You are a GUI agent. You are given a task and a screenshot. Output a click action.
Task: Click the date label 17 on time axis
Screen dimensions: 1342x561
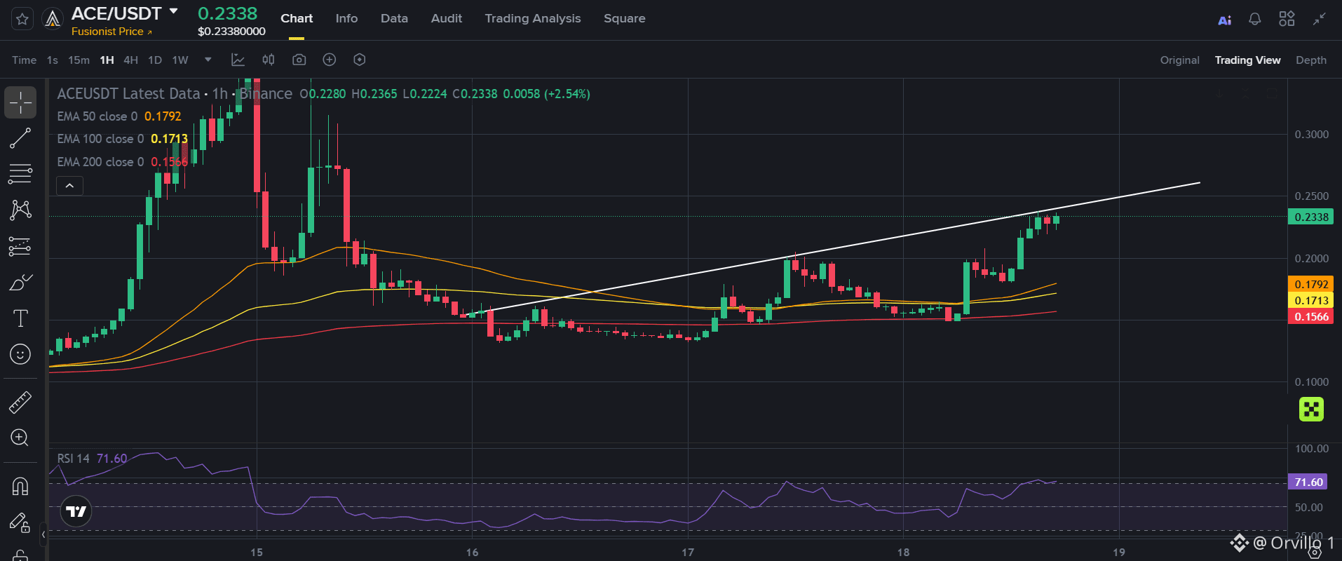coord(688,553)
